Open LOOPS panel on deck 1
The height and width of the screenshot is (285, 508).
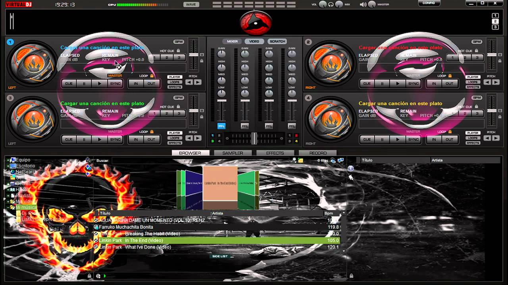pos(175,82)
